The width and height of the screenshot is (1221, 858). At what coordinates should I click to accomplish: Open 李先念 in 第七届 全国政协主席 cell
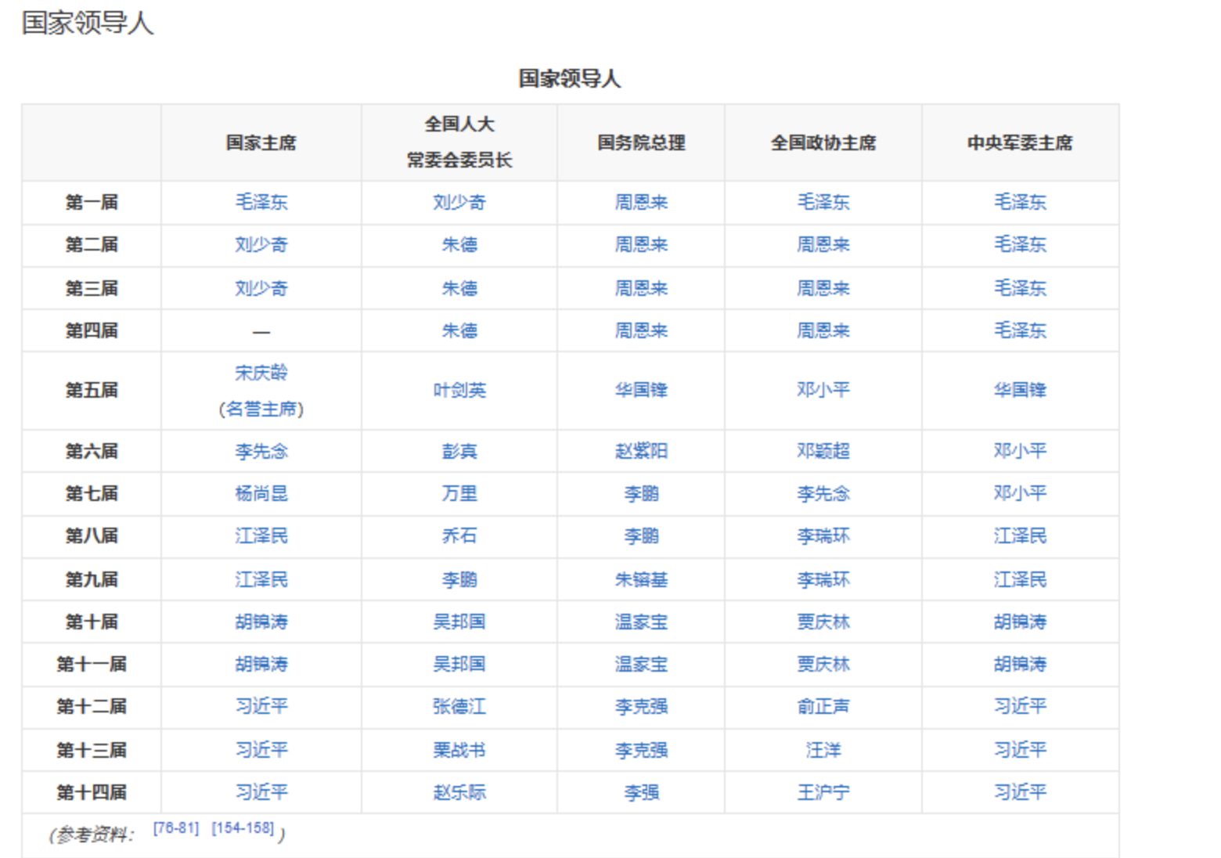(x=823, y=493)
